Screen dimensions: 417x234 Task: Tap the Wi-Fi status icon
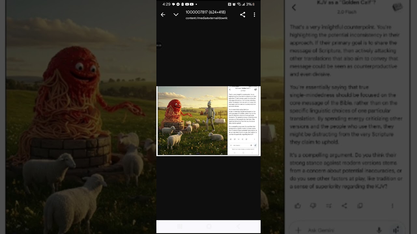coord(239,4)
